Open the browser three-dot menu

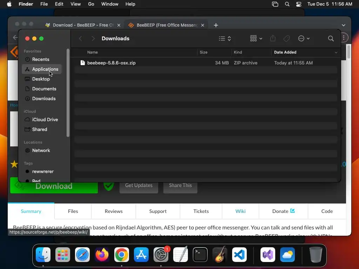point(344,38)
